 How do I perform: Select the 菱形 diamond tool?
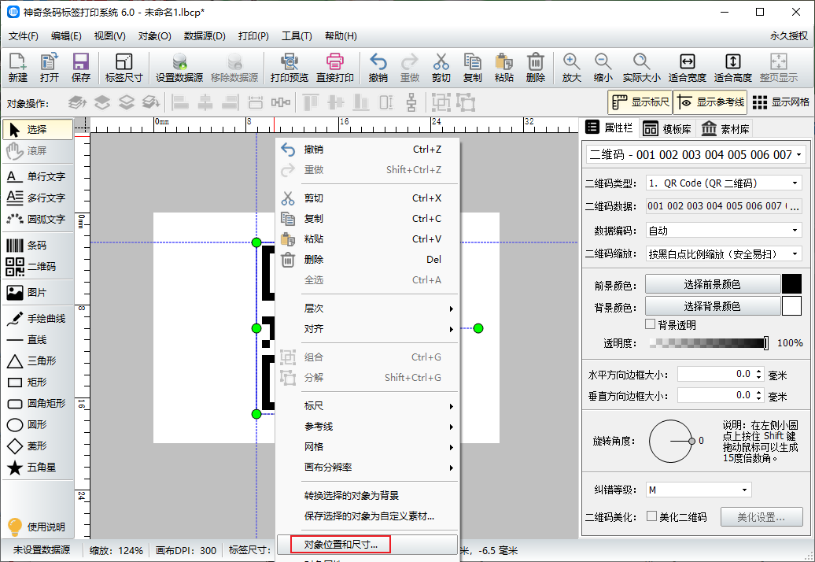tap(36, 446)
